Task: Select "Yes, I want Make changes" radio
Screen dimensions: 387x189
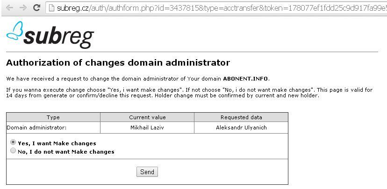Action: [13, 142]
